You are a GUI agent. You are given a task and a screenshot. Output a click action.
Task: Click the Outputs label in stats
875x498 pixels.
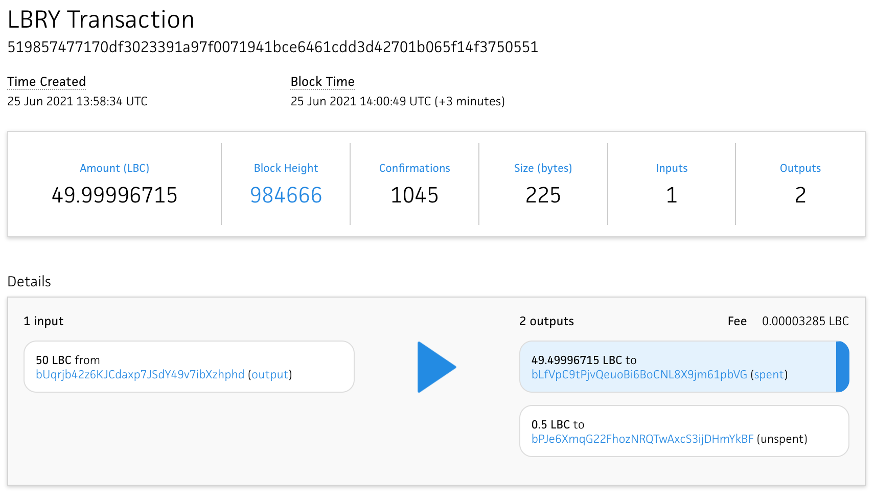point(800,168)
